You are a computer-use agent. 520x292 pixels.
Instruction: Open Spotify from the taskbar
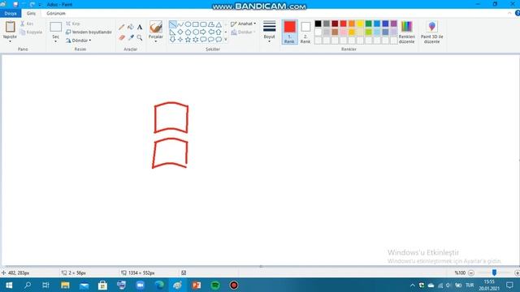tap(215, 285)
